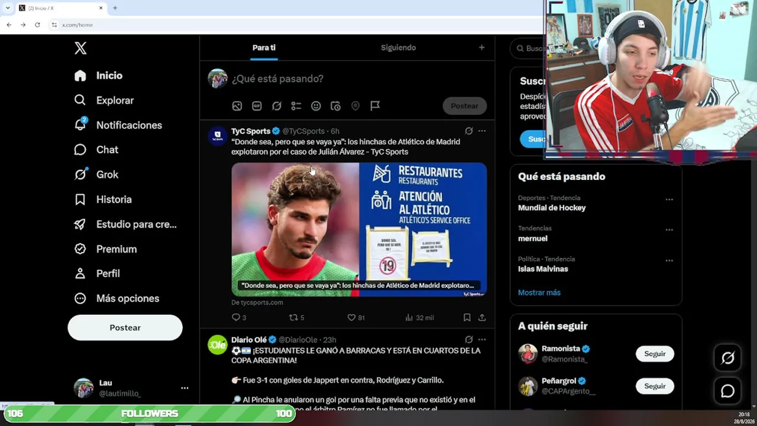Add a poll with the poll icon
The image size is (757, 426).
click(x=296, y=106)
